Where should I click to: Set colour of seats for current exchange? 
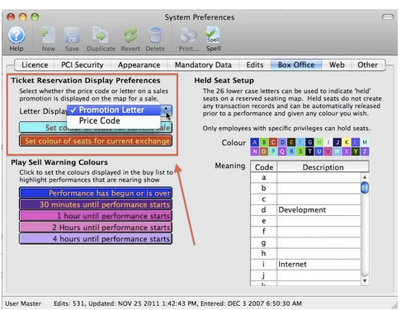tap(96, 141)
